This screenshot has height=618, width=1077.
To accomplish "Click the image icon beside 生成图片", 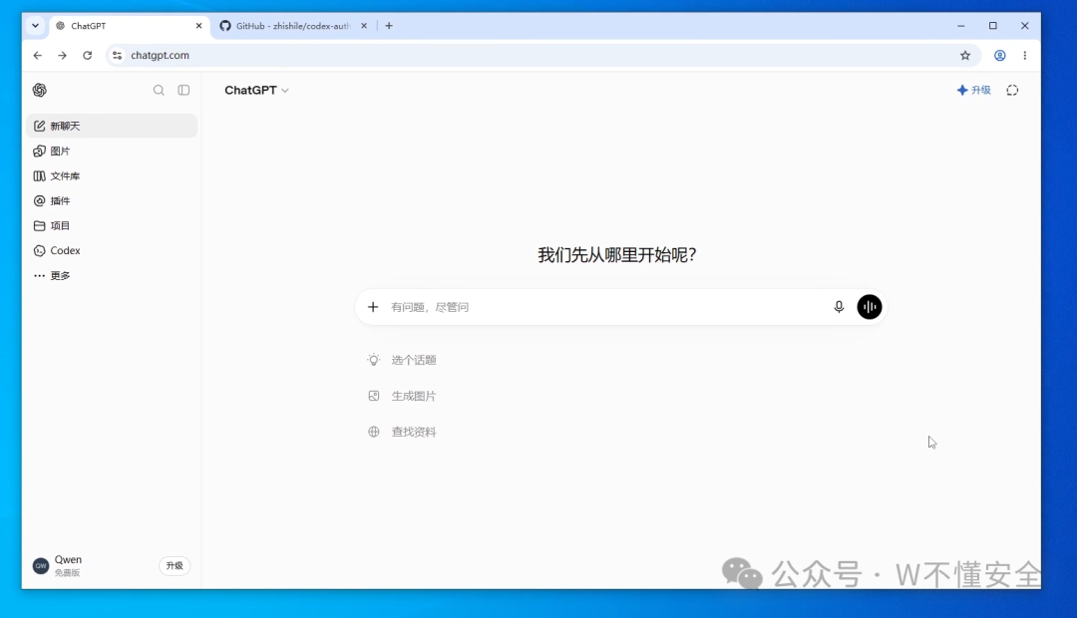I will pyautogui.click(x=374, y=396).
